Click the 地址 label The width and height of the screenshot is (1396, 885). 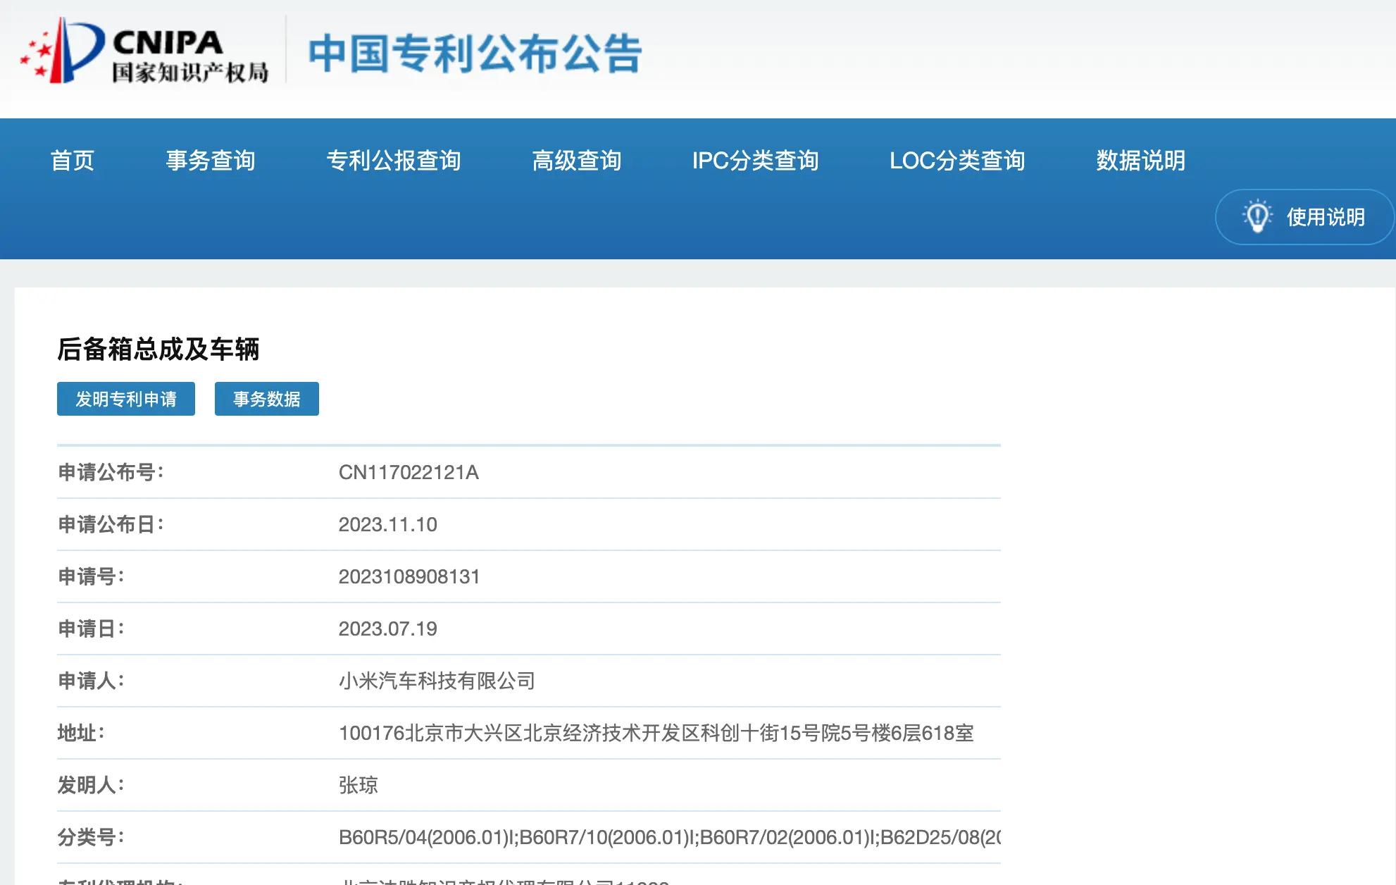[81, 733]
